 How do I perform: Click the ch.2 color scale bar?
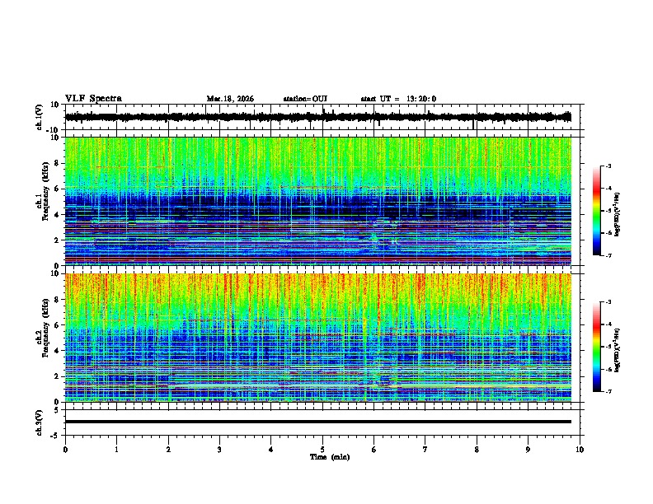click(x=597, y=347)
